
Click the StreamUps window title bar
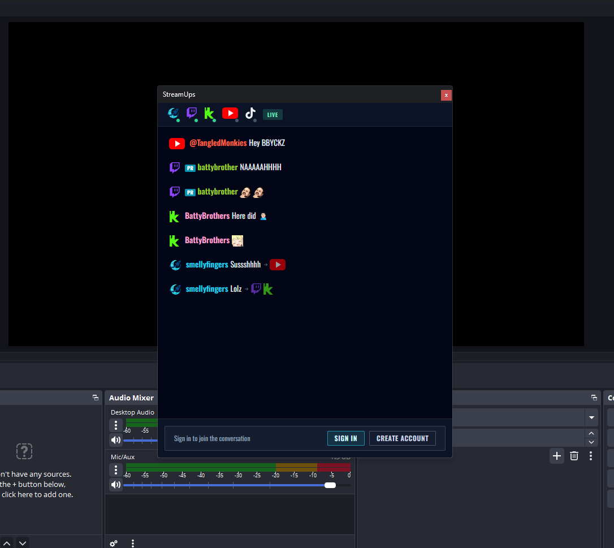click(x=299, y=95)
